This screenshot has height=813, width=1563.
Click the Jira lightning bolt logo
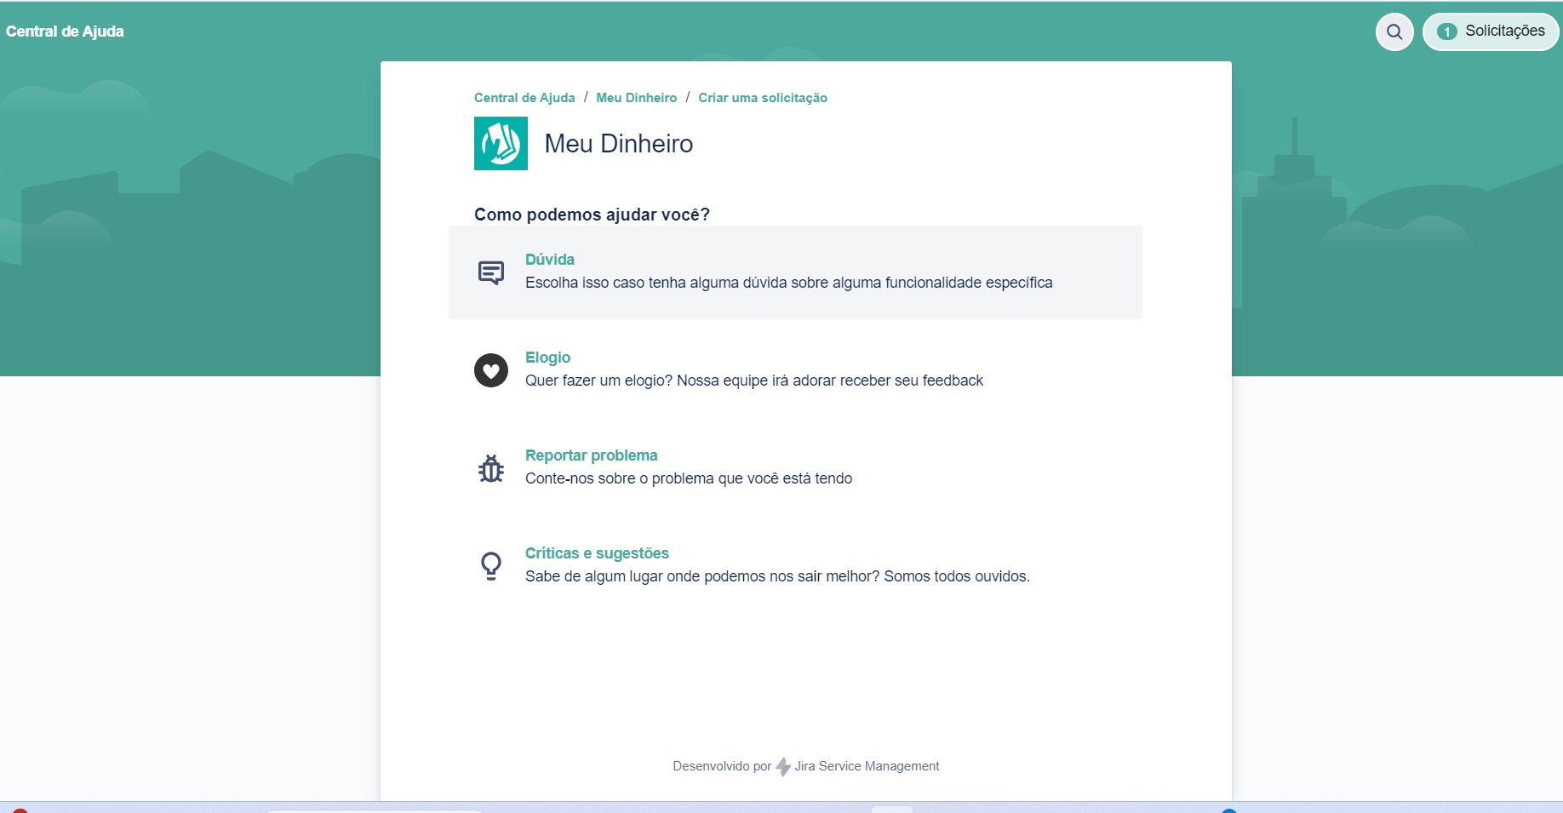point(783,767)
